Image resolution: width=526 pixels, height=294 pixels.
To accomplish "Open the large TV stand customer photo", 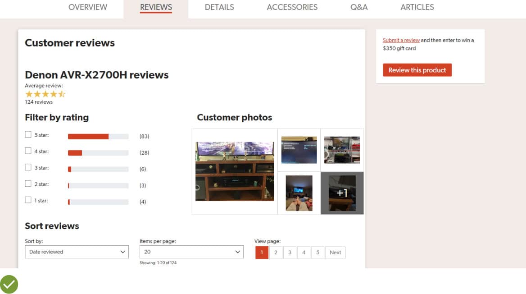I will 234,171.
